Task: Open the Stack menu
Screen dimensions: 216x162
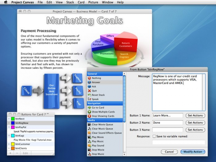Action: click(70, 2)
